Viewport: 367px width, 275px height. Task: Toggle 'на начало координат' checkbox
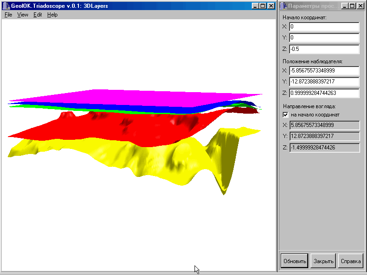point(285,115)
